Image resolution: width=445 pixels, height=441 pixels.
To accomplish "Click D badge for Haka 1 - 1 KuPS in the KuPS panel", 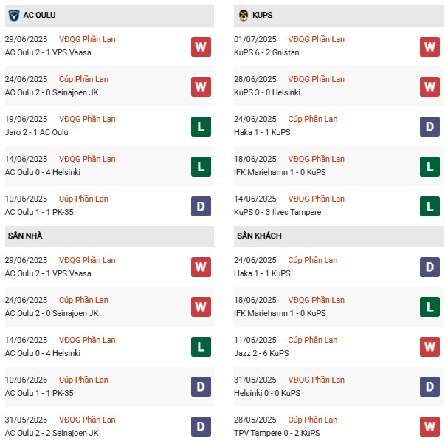I will tap(430, 126).
